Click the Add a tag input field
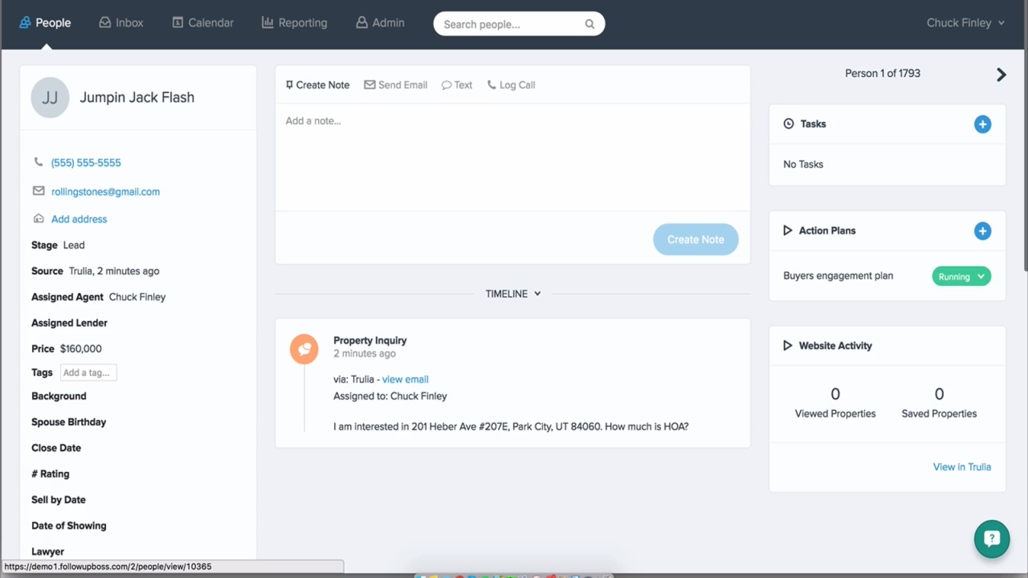Screen dimensions: 1028x578 (88, 372)
